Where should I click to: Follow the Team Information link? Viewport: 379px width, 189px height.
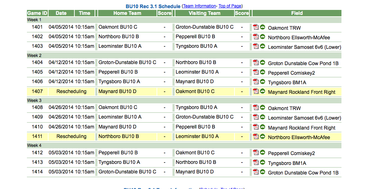[199, 6]
